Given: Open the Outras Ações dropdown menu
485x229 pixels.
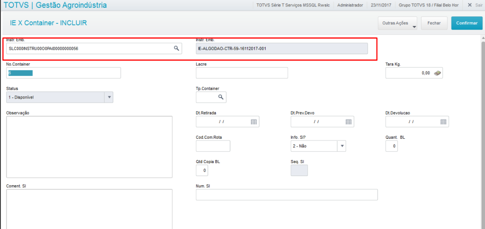Looking at the screenshot, I should [x=397, y=23].
